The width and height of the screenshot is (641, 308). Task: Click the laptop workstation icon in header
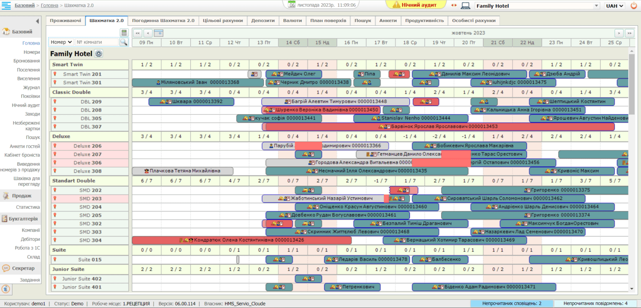465,6
